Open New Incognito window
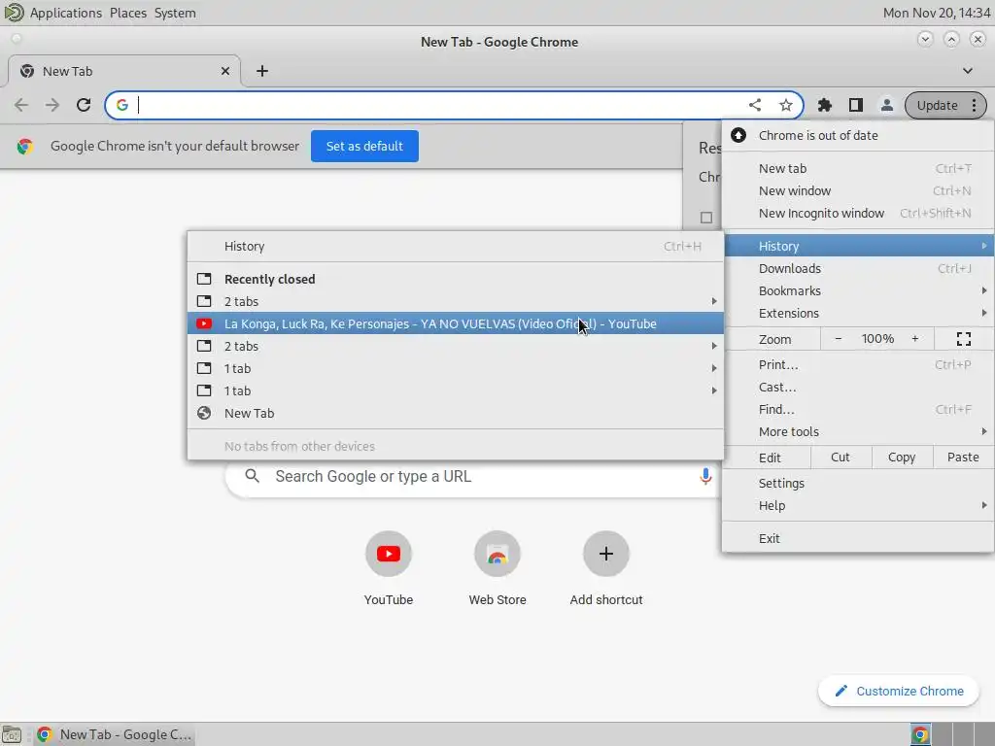The height and width of the screenshot is (746, 995). pyautogui.click(x=858, y=213)
